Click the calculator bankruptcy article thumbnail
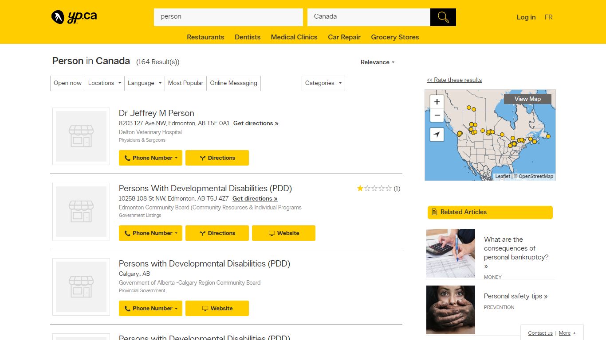 pyautogui.click(x=451, y=253)
